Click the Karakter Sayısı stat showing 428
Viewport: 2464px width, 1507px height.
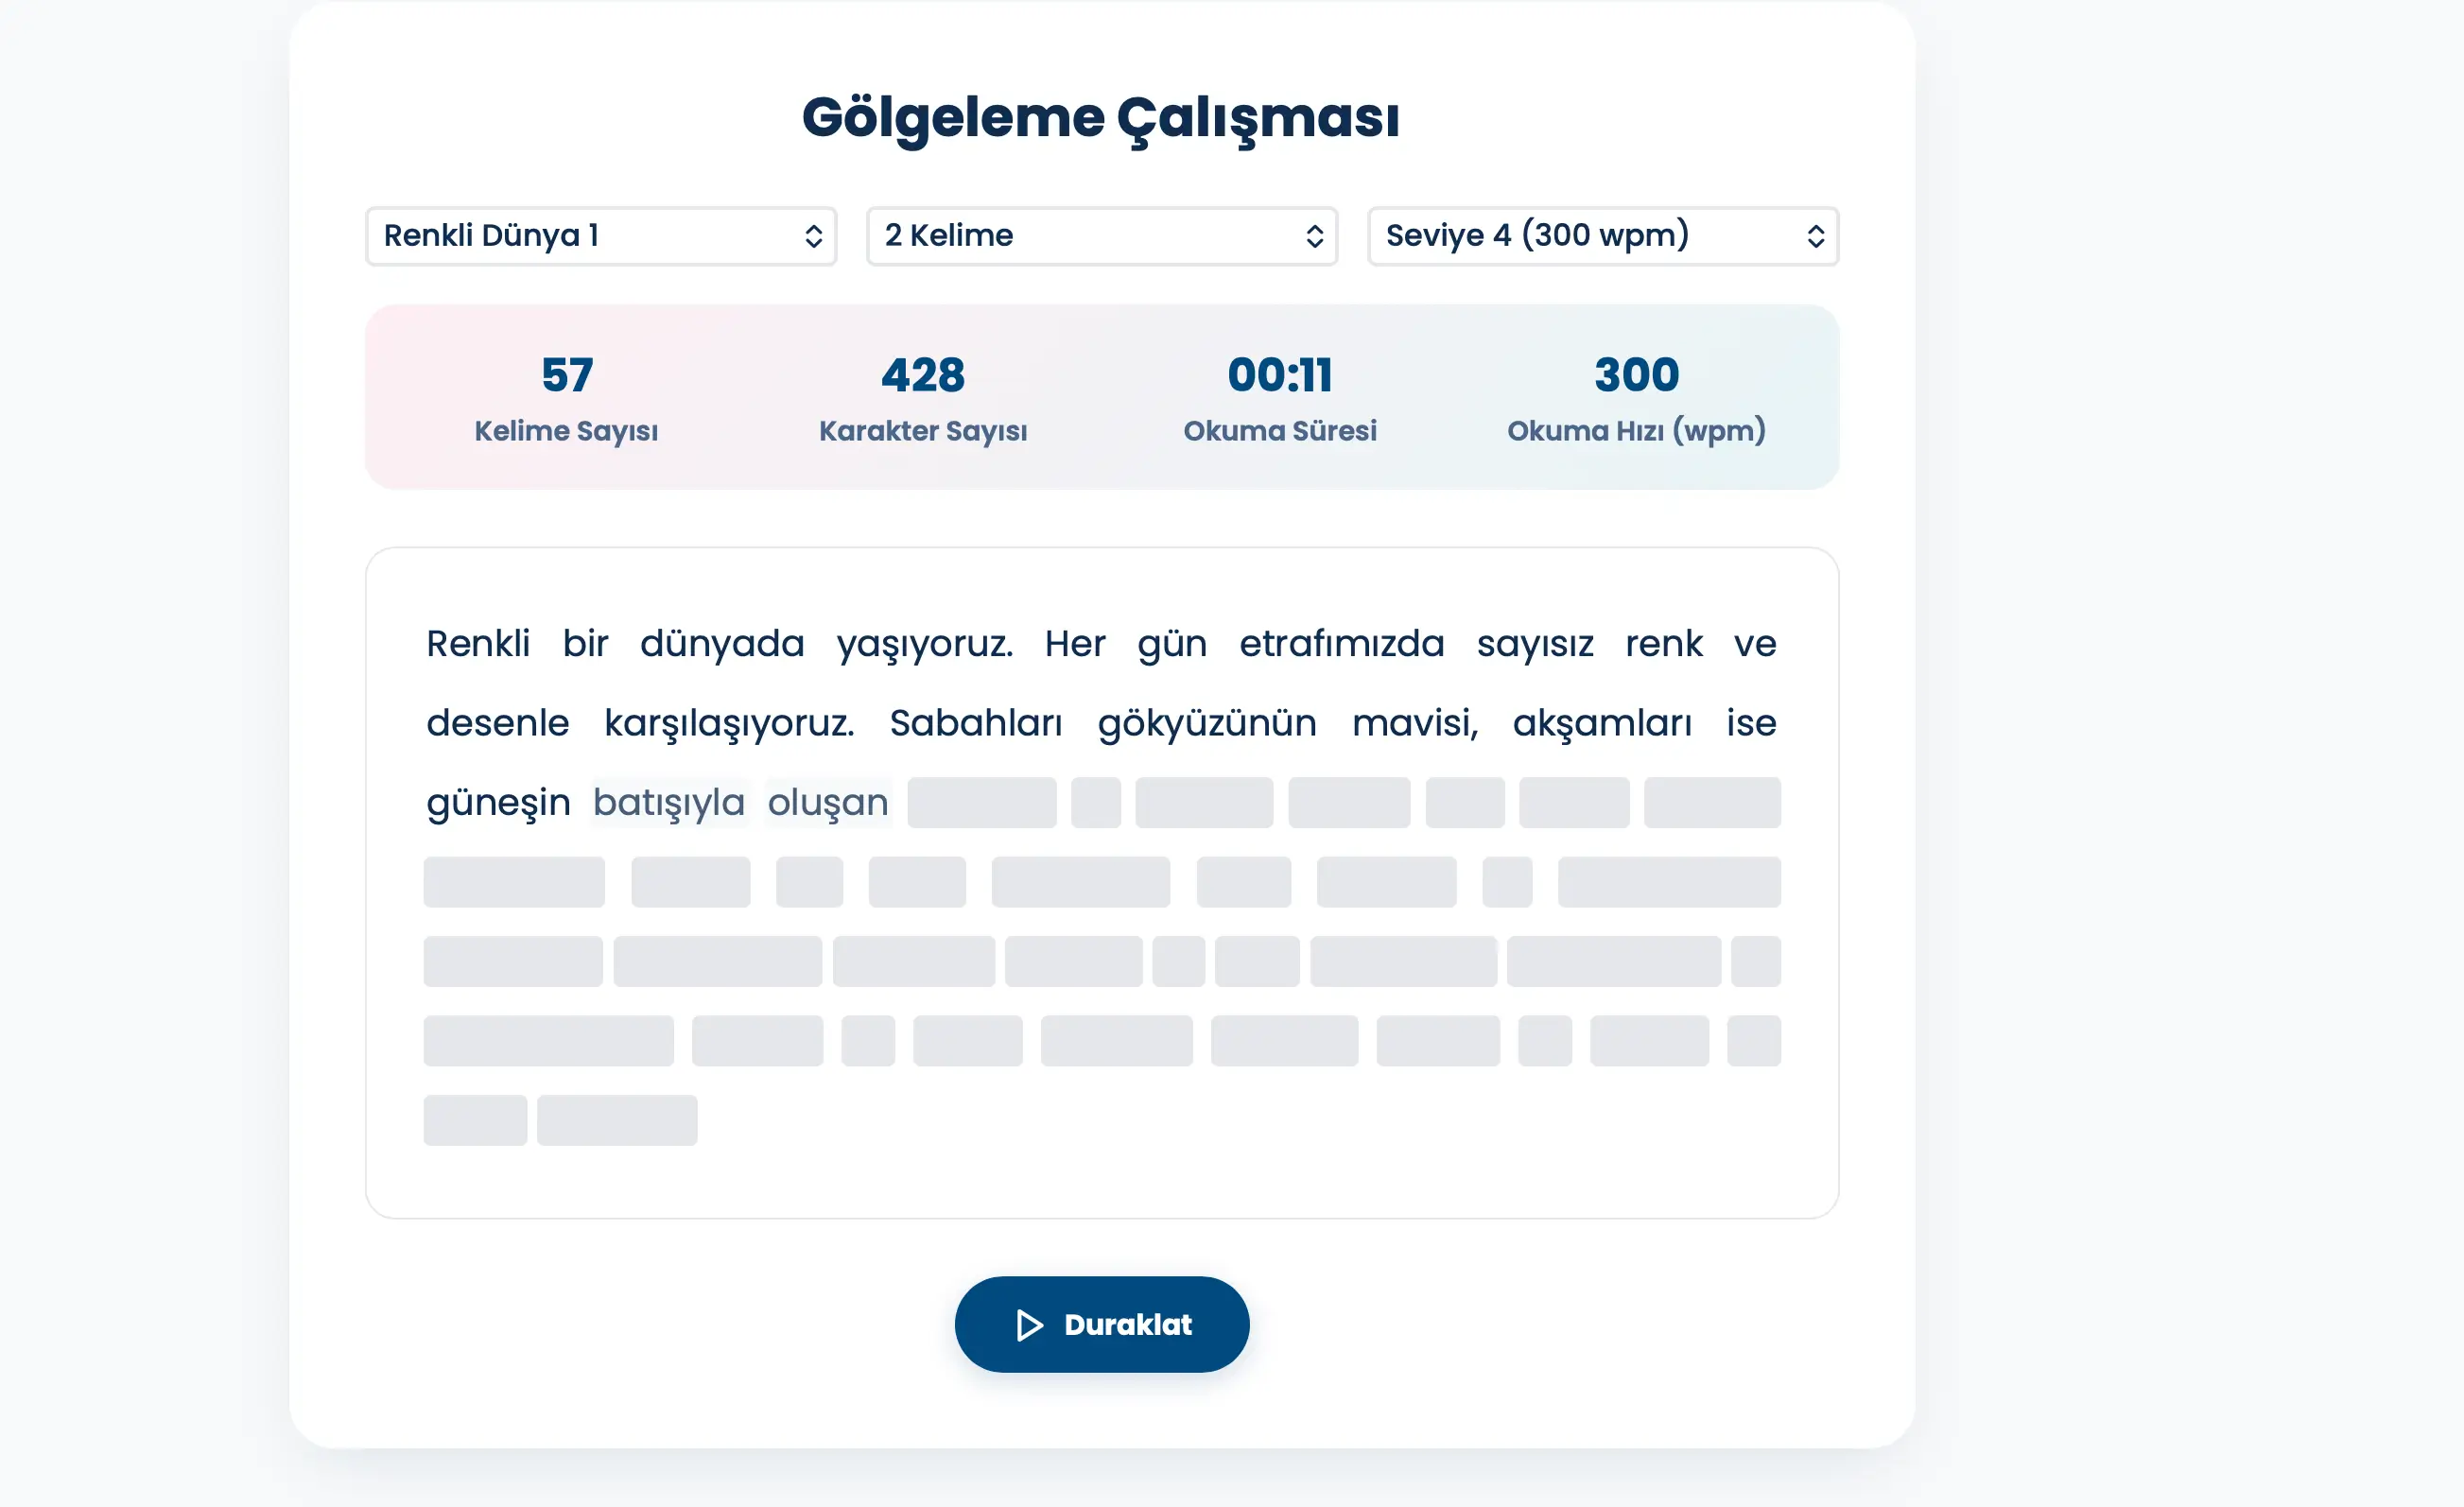tap(922, 397)
